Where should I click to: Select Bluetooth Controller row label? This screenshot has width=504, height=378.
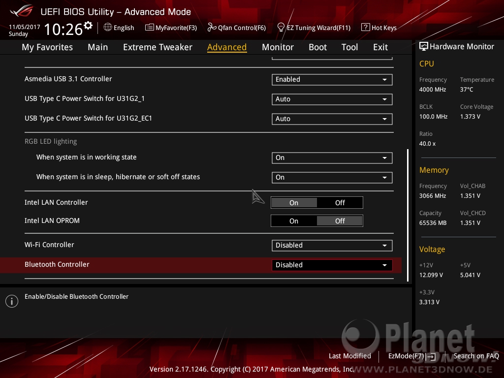[x=57, y=264]
